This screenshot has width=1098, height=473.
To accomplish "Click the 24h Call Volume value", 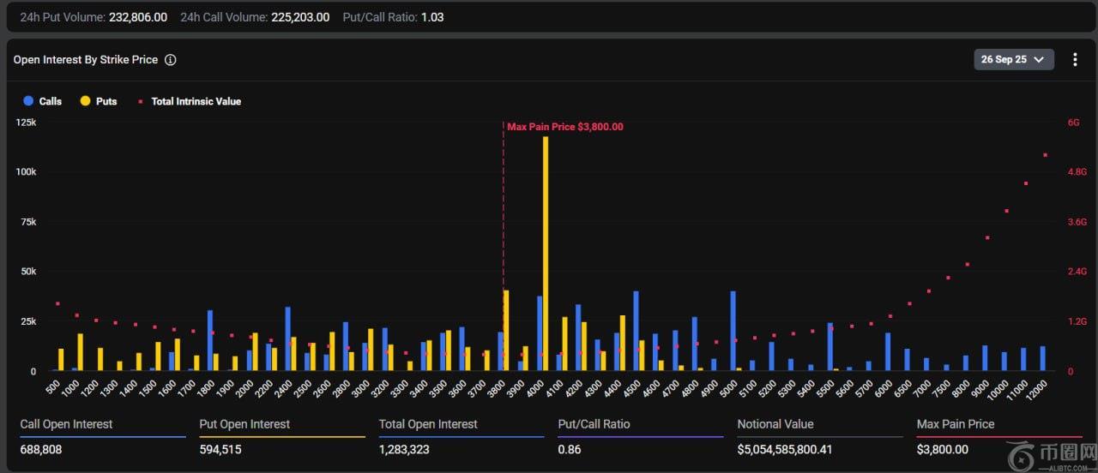I will [300, 17].
